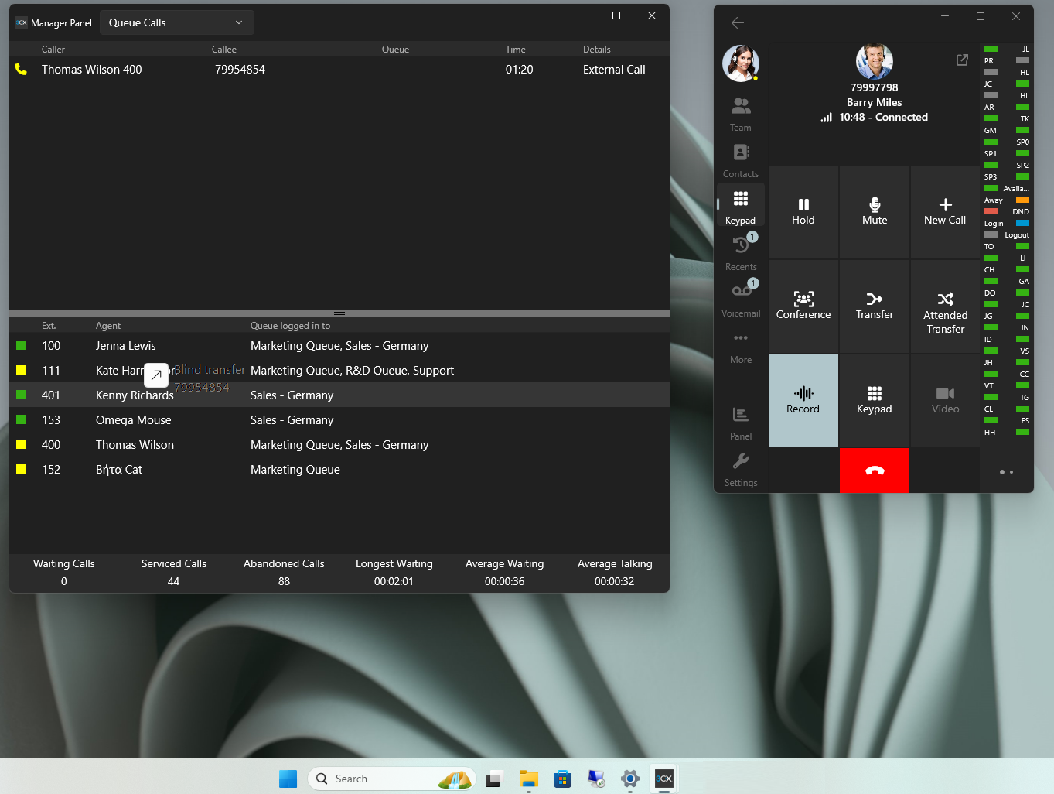Click the PR BLF speed dial
This screenshot has height=794, width=1054.
coord(1007,60)
